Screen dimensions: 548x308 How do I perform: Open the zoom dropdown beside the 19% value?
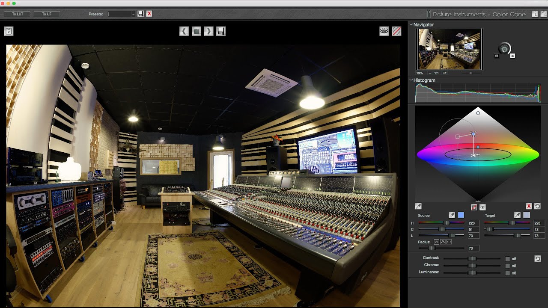coord(430,73)
